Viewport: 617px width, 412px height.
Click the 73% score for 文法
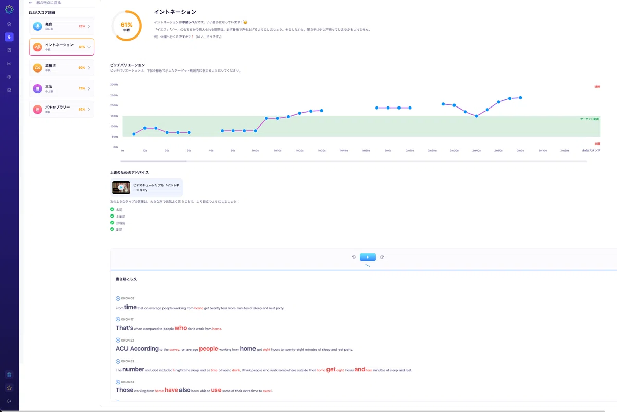[82, 88]
